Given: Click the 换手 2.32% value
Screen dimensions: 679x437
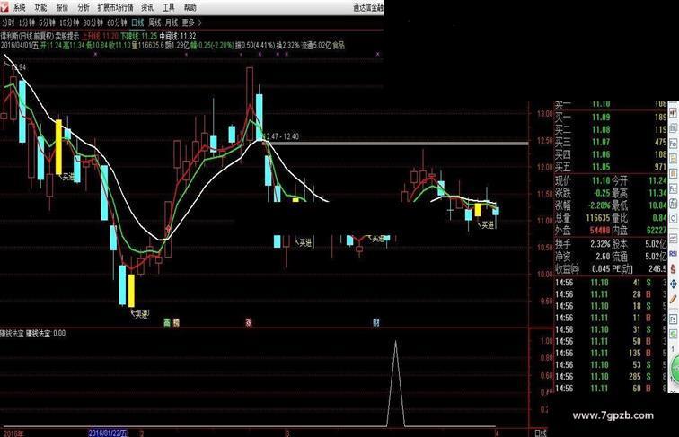Looking at the screenshot, I should [600, 244].
